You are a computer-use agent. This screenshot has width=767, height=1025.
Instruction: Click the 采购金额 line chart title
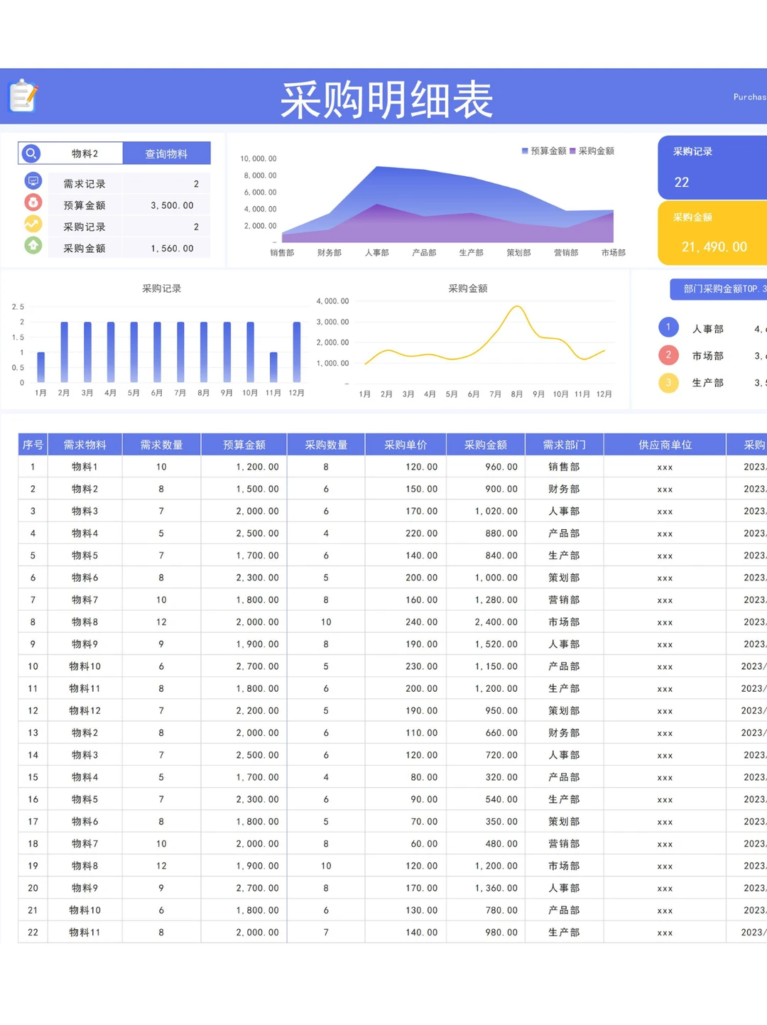(467, 288)
